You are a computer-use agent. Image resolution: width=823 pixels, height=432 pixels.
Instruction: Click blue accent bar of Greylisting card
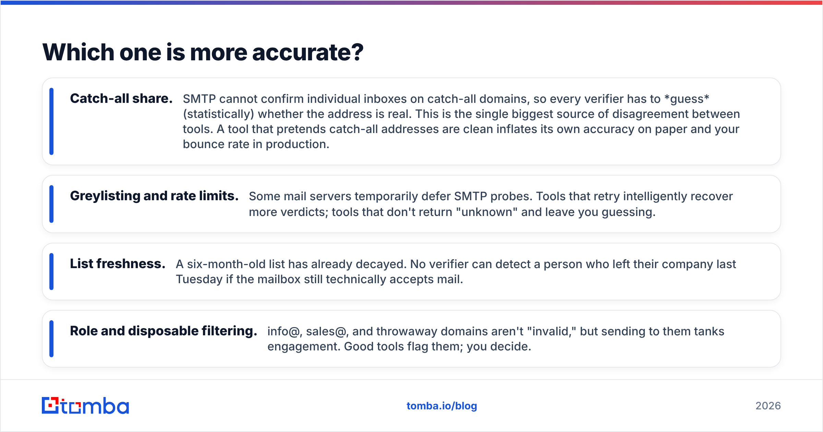click(x=51, y=204)
